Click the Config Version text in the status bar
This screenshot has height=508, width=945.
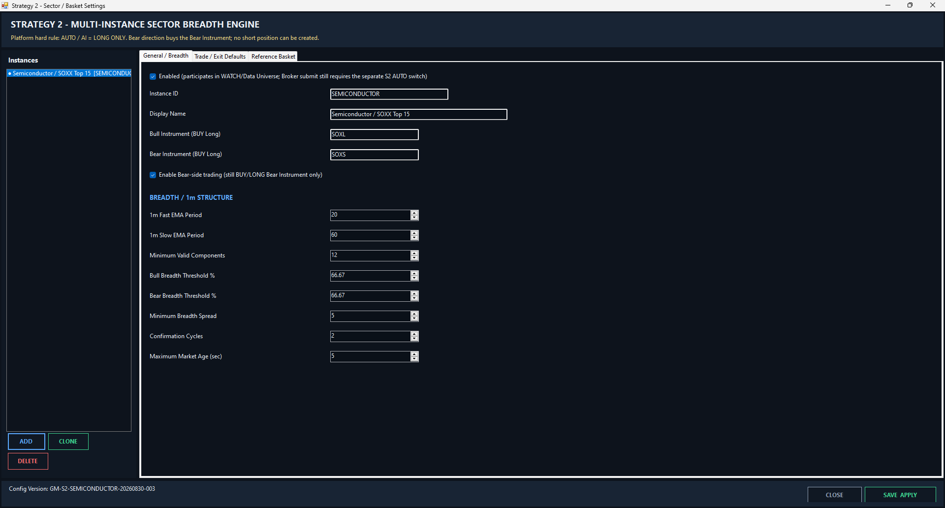pos(82,489)
